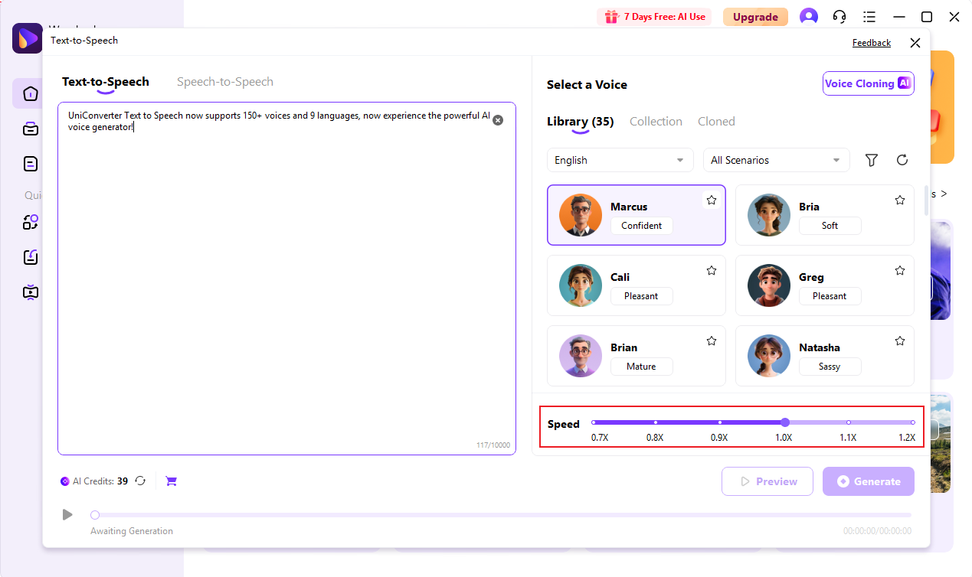Viewport: 972px width, 577px height.
Task: Click the user account avatar icon
Action: pos(808,17)
